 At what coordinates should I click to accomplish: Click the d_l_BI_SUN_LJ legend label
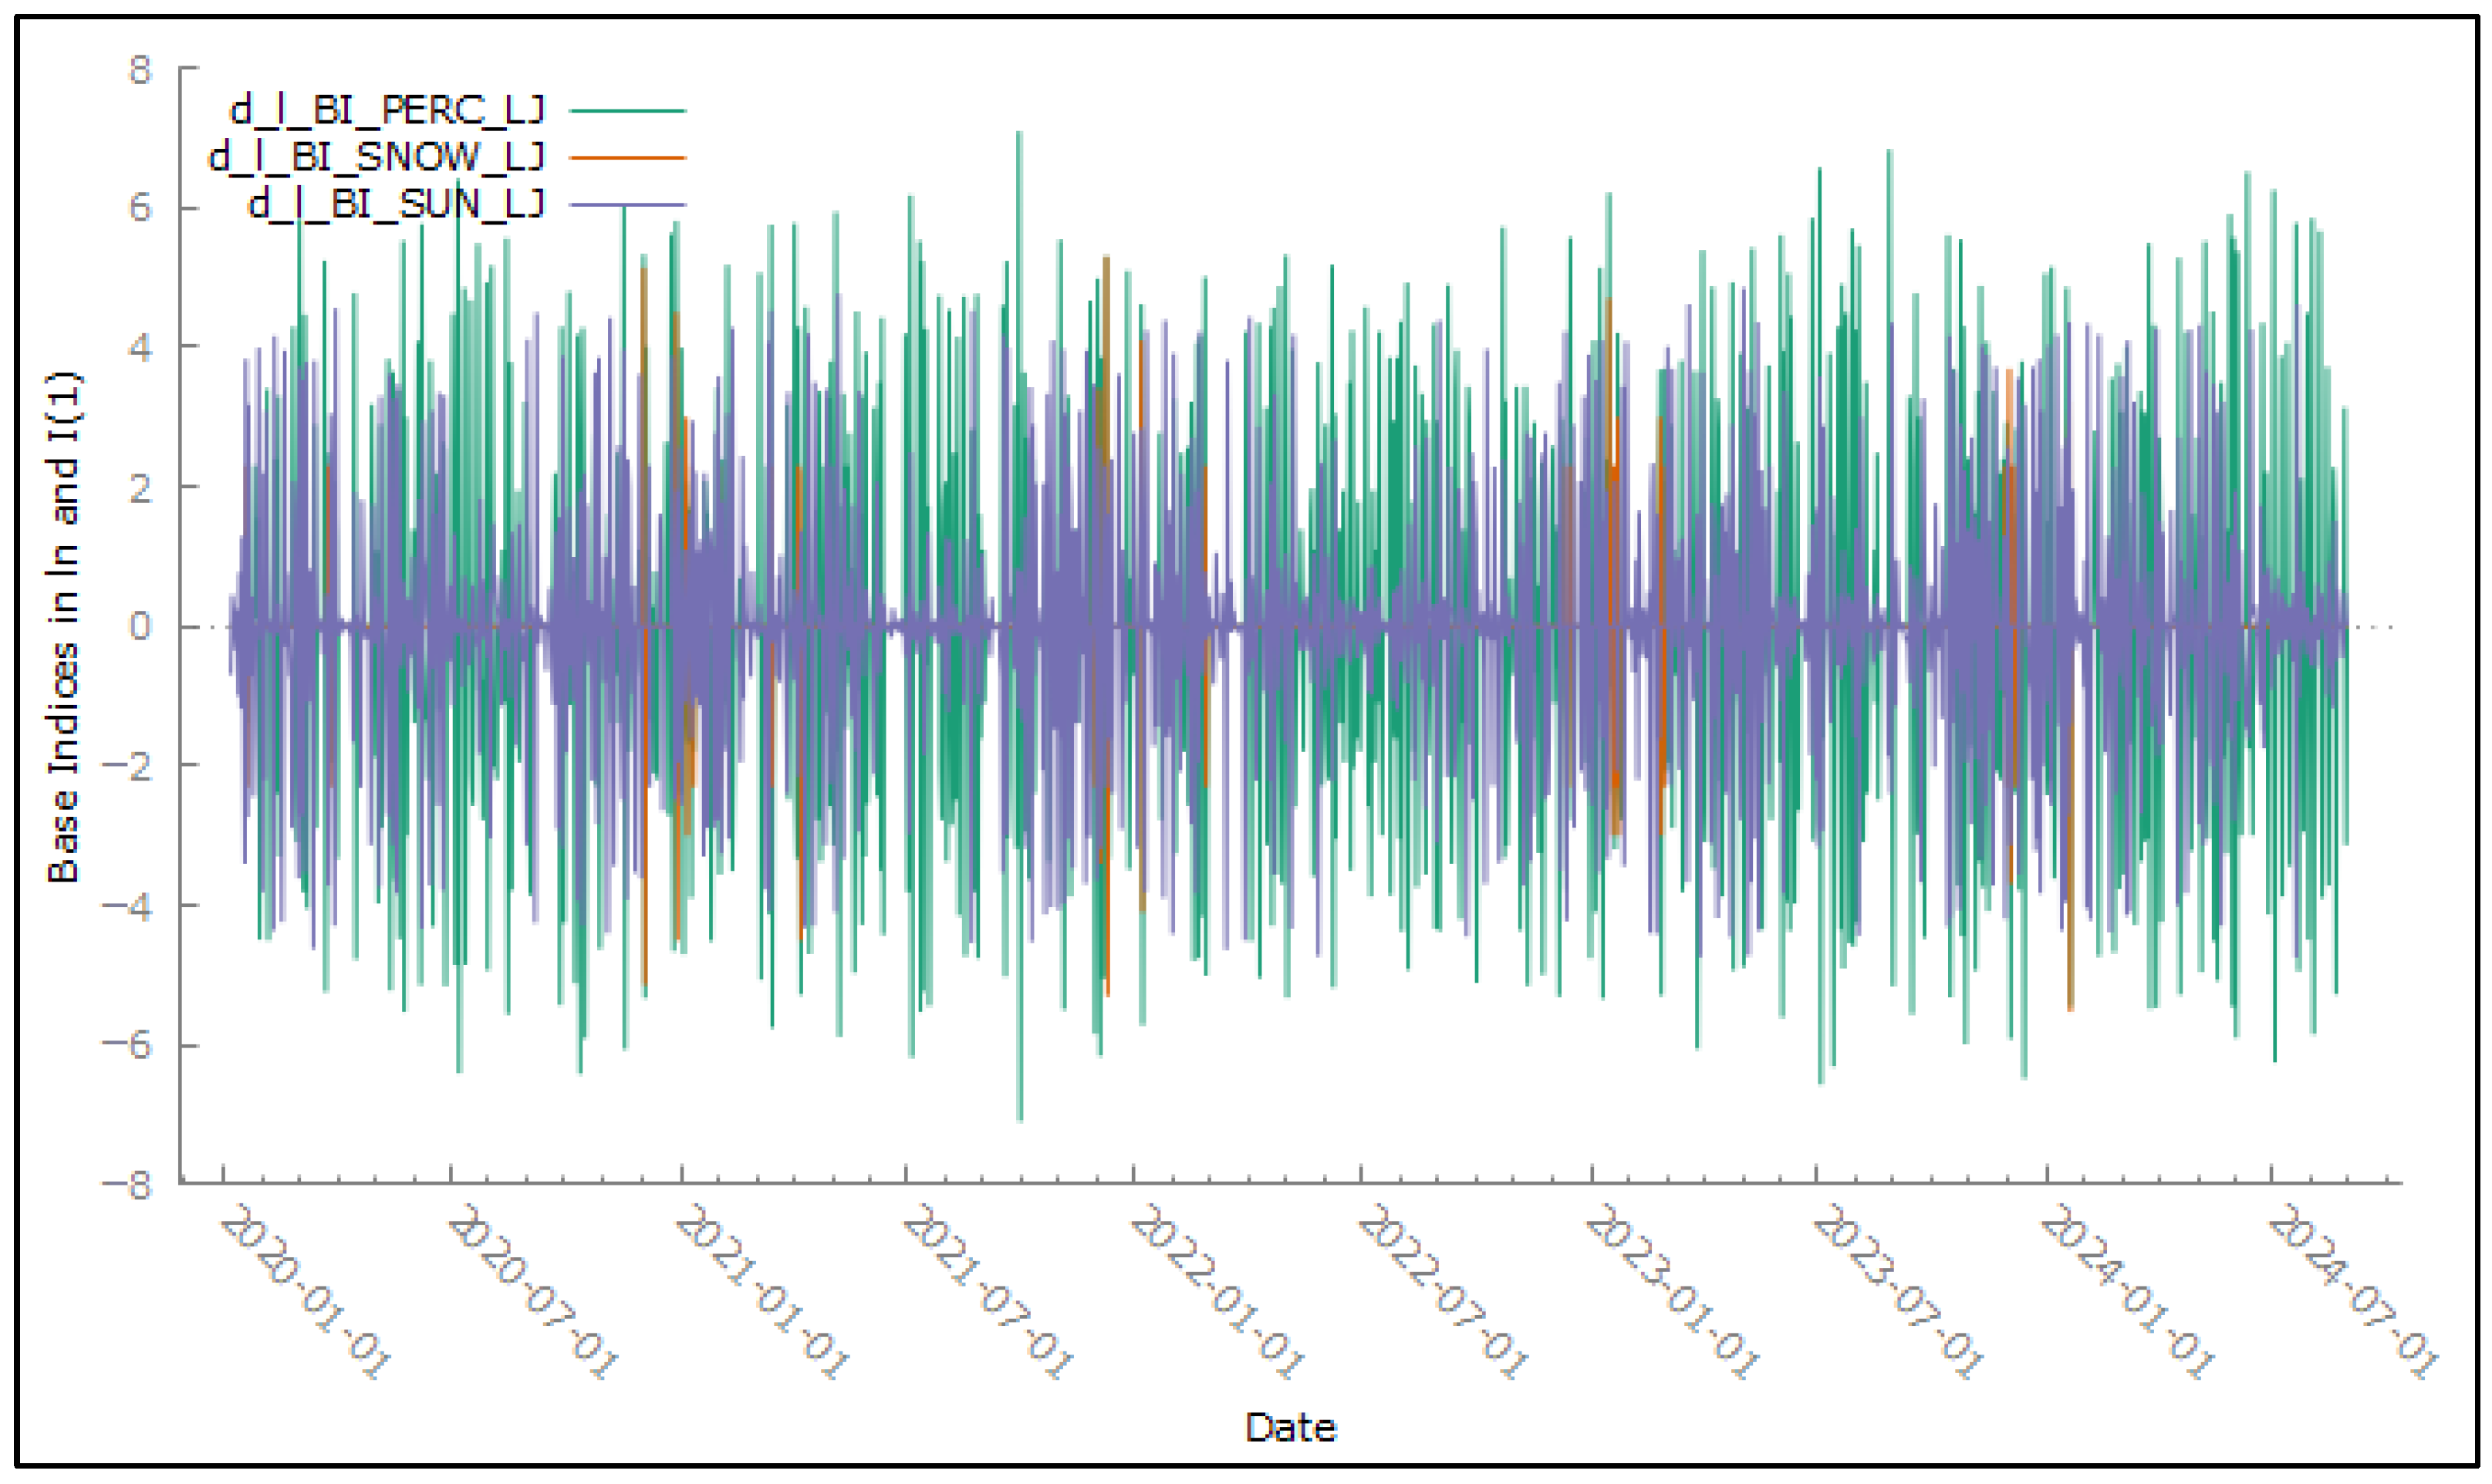(x=396, y=204)
